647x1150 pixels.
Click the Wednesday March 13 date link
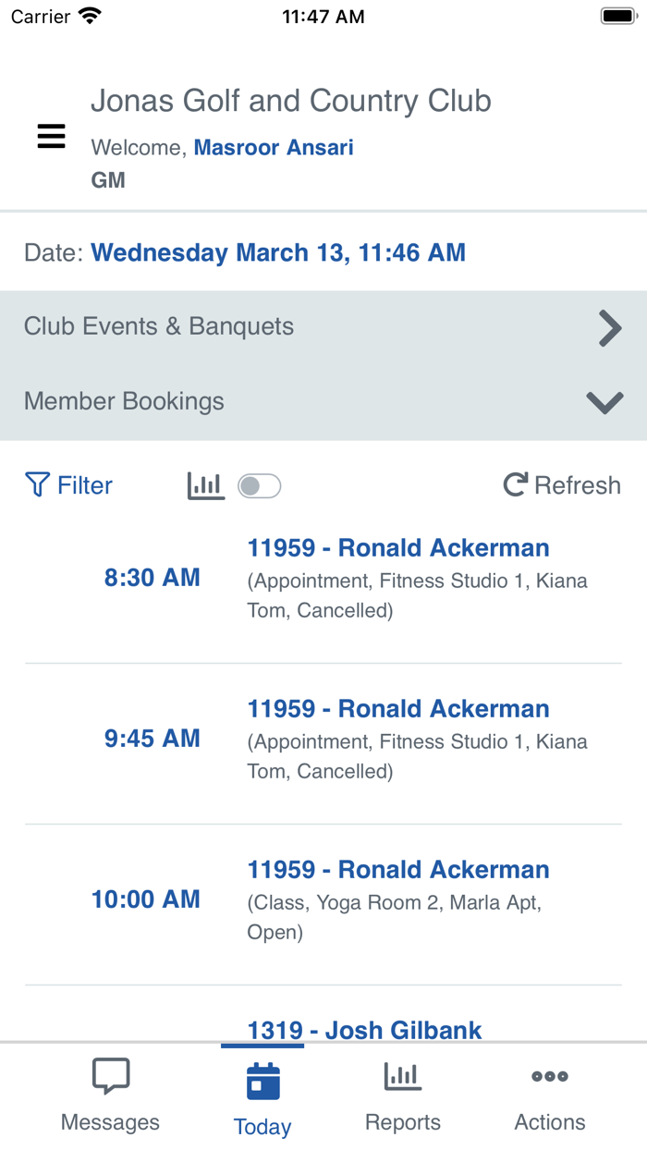pos(279,251)
